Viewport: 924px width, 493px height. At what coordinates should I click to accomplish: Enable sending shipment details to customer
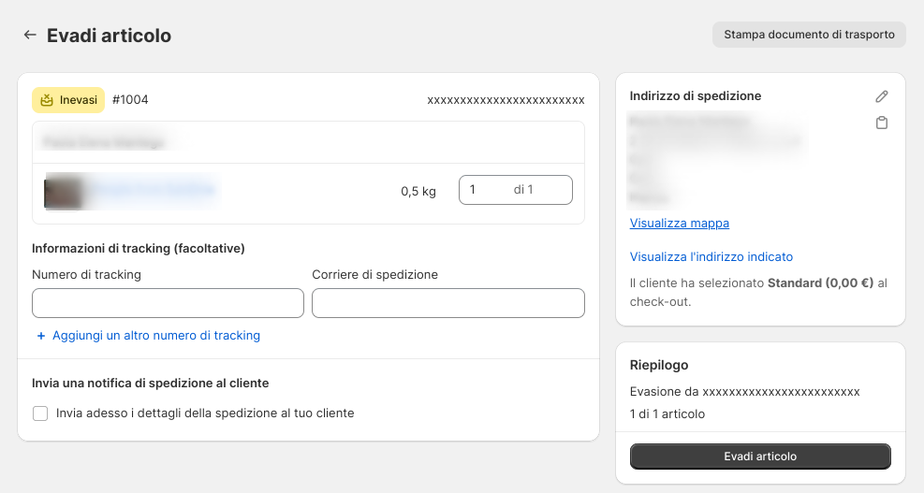pyautogui.click(x=40, y=413)
